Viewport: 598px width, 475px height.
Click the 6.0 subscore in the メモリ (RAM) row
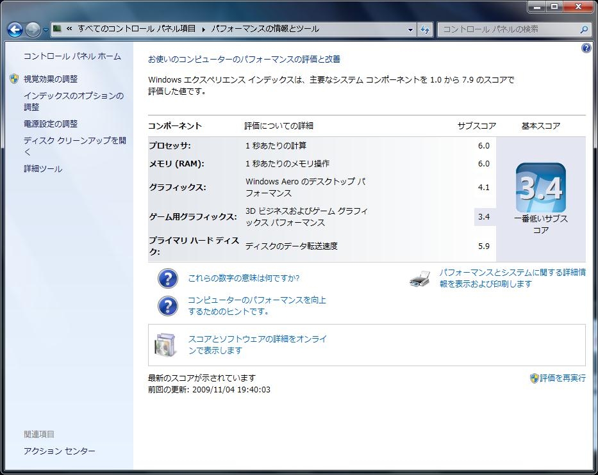484,163
